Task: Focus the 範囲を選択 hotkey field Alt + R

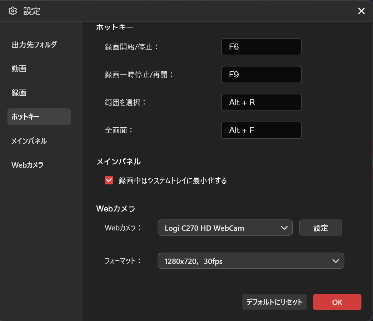Action: coord(261,102)
